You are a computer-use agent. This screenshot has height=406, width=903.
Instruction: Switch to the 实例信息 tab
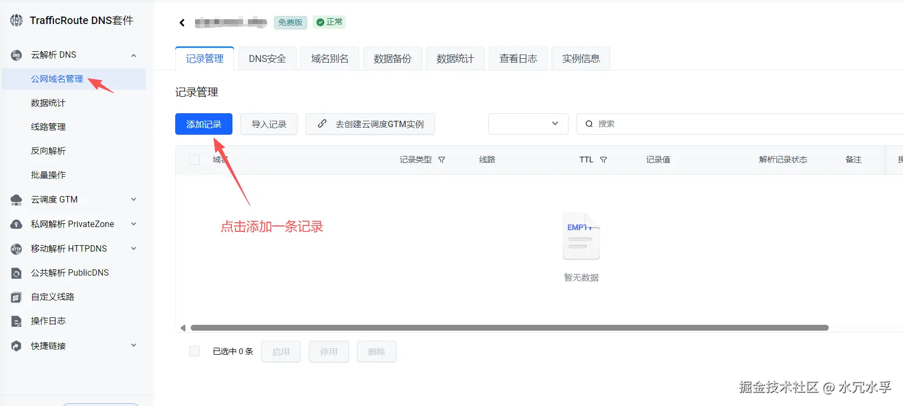click(581, 59)
